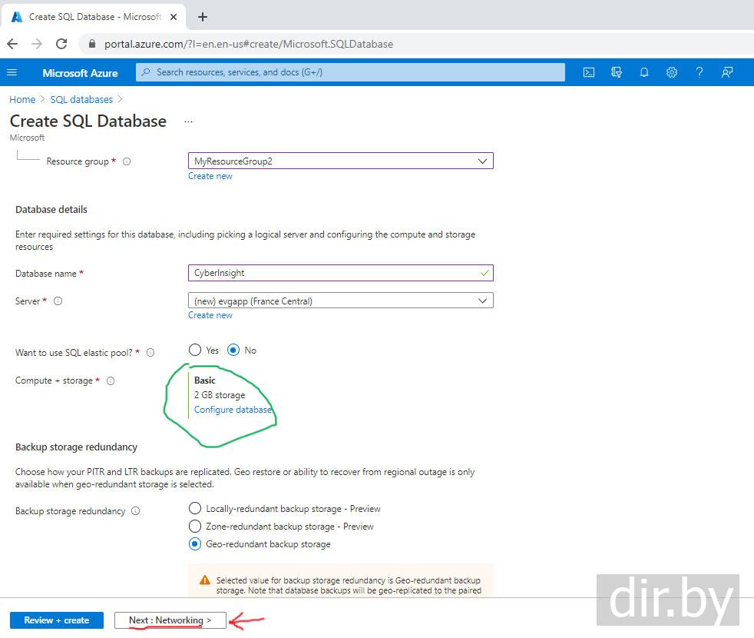The image size is (754, 638).
Task: Click the Backup storage redundancy heading
Action: (x=77, y=447)
